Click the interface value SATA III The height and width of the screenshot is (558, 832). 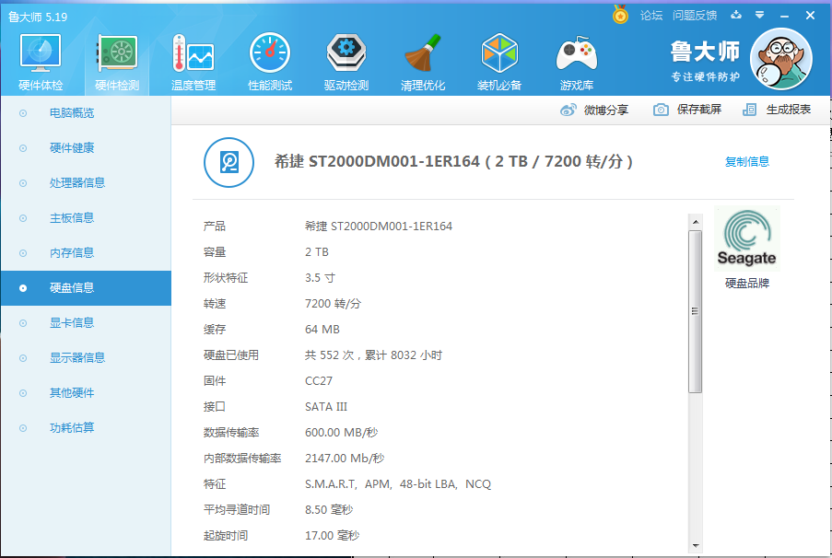click(326, 407)
